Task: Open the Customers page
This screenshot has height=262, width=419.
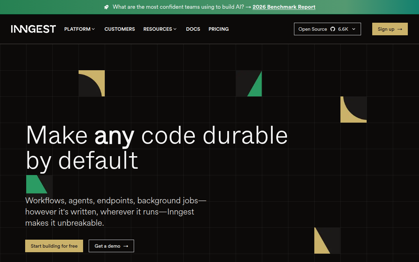Action: 120,29
